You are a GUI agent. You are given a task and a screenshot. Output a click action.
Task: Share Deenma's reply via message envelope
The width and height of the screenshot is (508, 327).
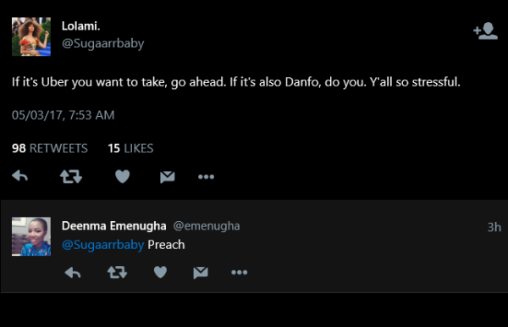(201, 273)
